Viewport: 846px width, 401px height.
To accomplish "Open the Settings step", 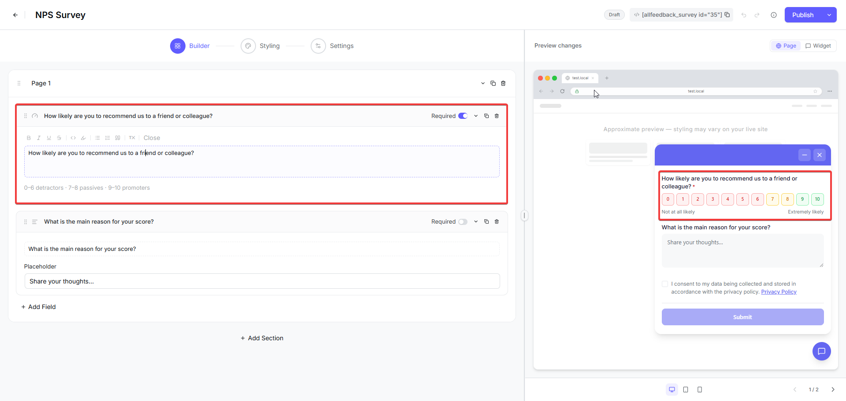I will (x=332, y=46).
